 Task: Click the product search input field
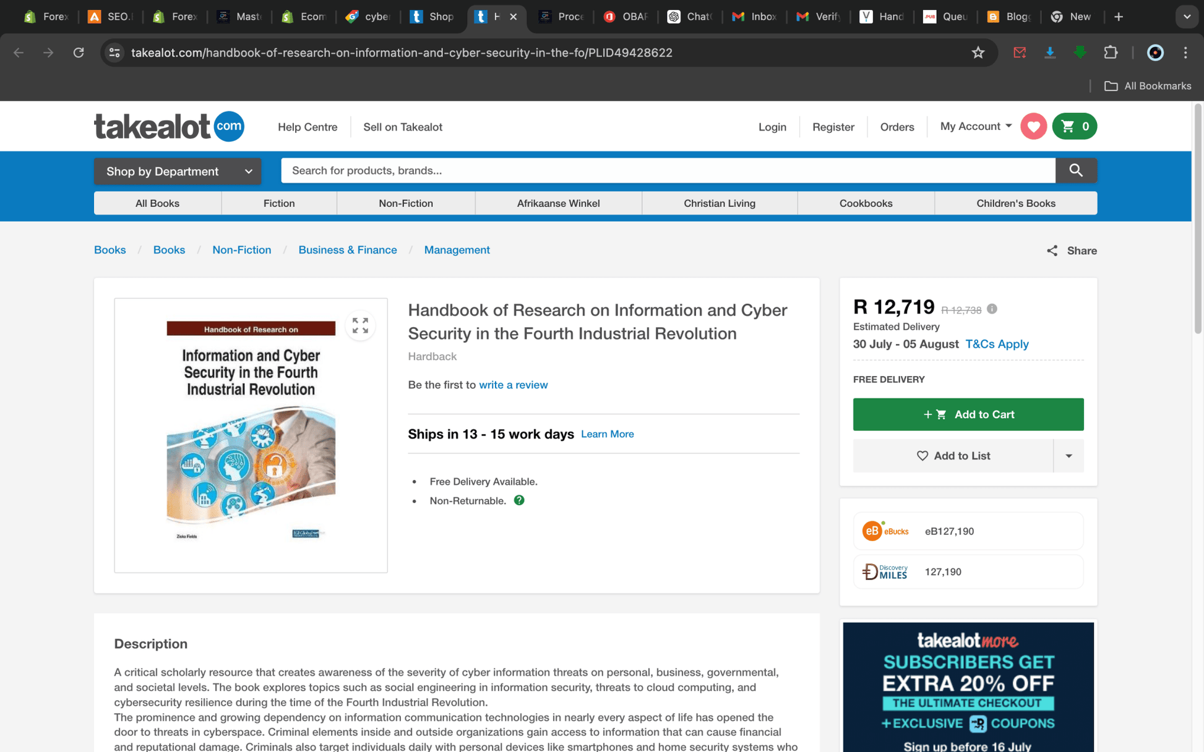668,170
